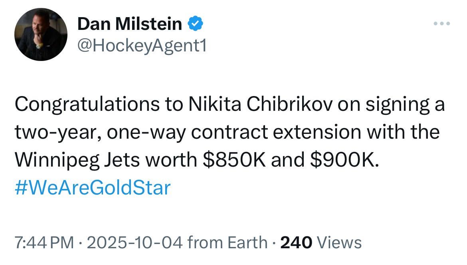Select the verified badge next to Dan Milstein

pos(195,23)
